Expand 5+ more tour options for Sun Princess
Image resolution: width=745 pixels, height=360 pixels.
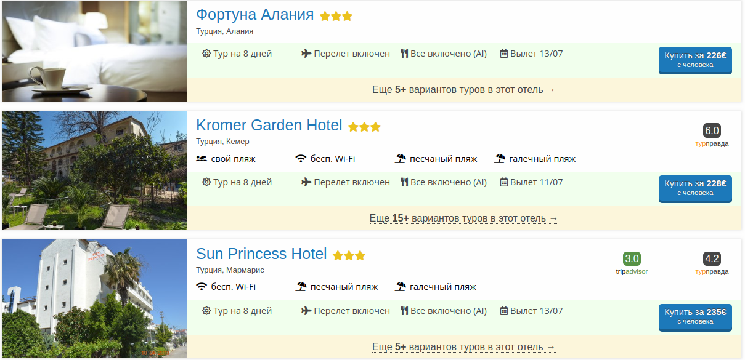(463, 347)
